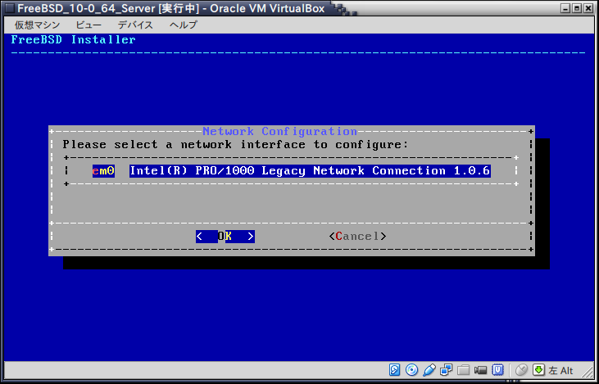Open the ヘルプ menu
The image size is (599, 384).
pos(183,25)
